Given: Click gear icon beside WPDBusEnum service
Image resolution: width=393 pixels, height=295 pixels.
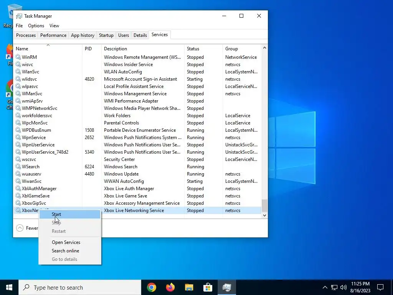Looking at the screenshot, I should (x=18, y=130).
